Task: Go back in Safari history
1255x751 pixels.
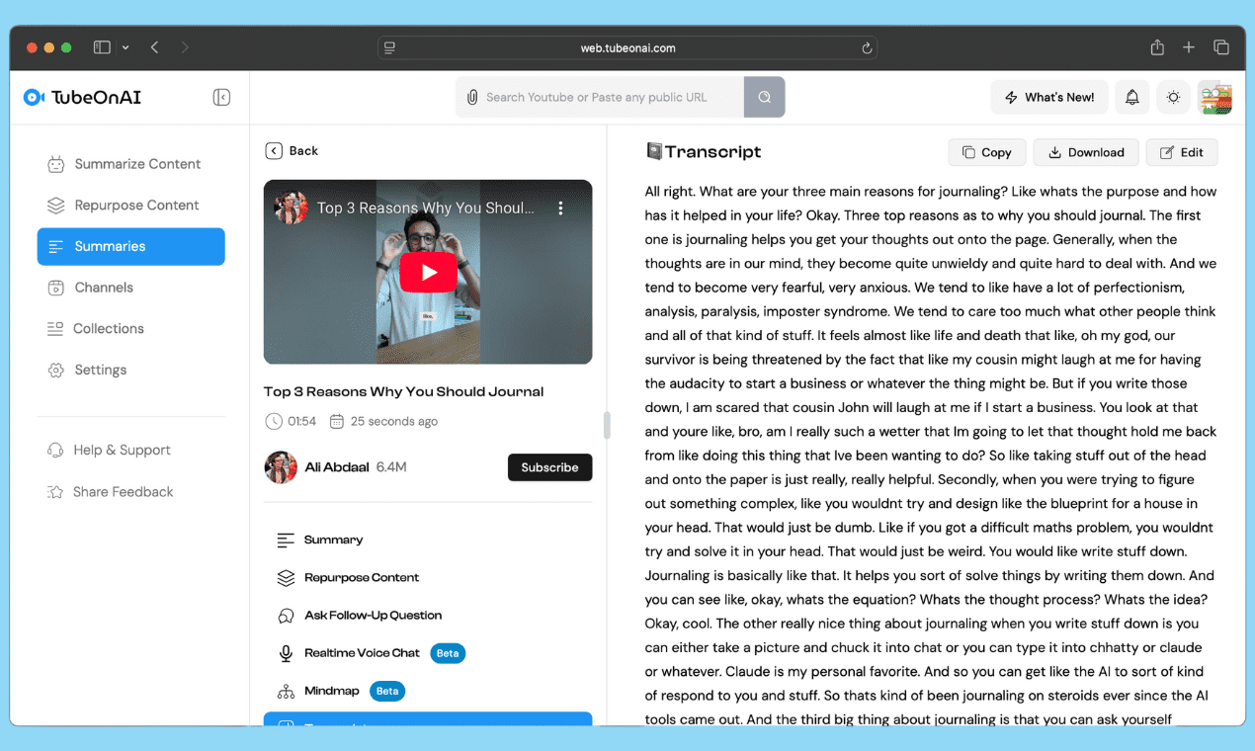Action: (x=154, y=47)
